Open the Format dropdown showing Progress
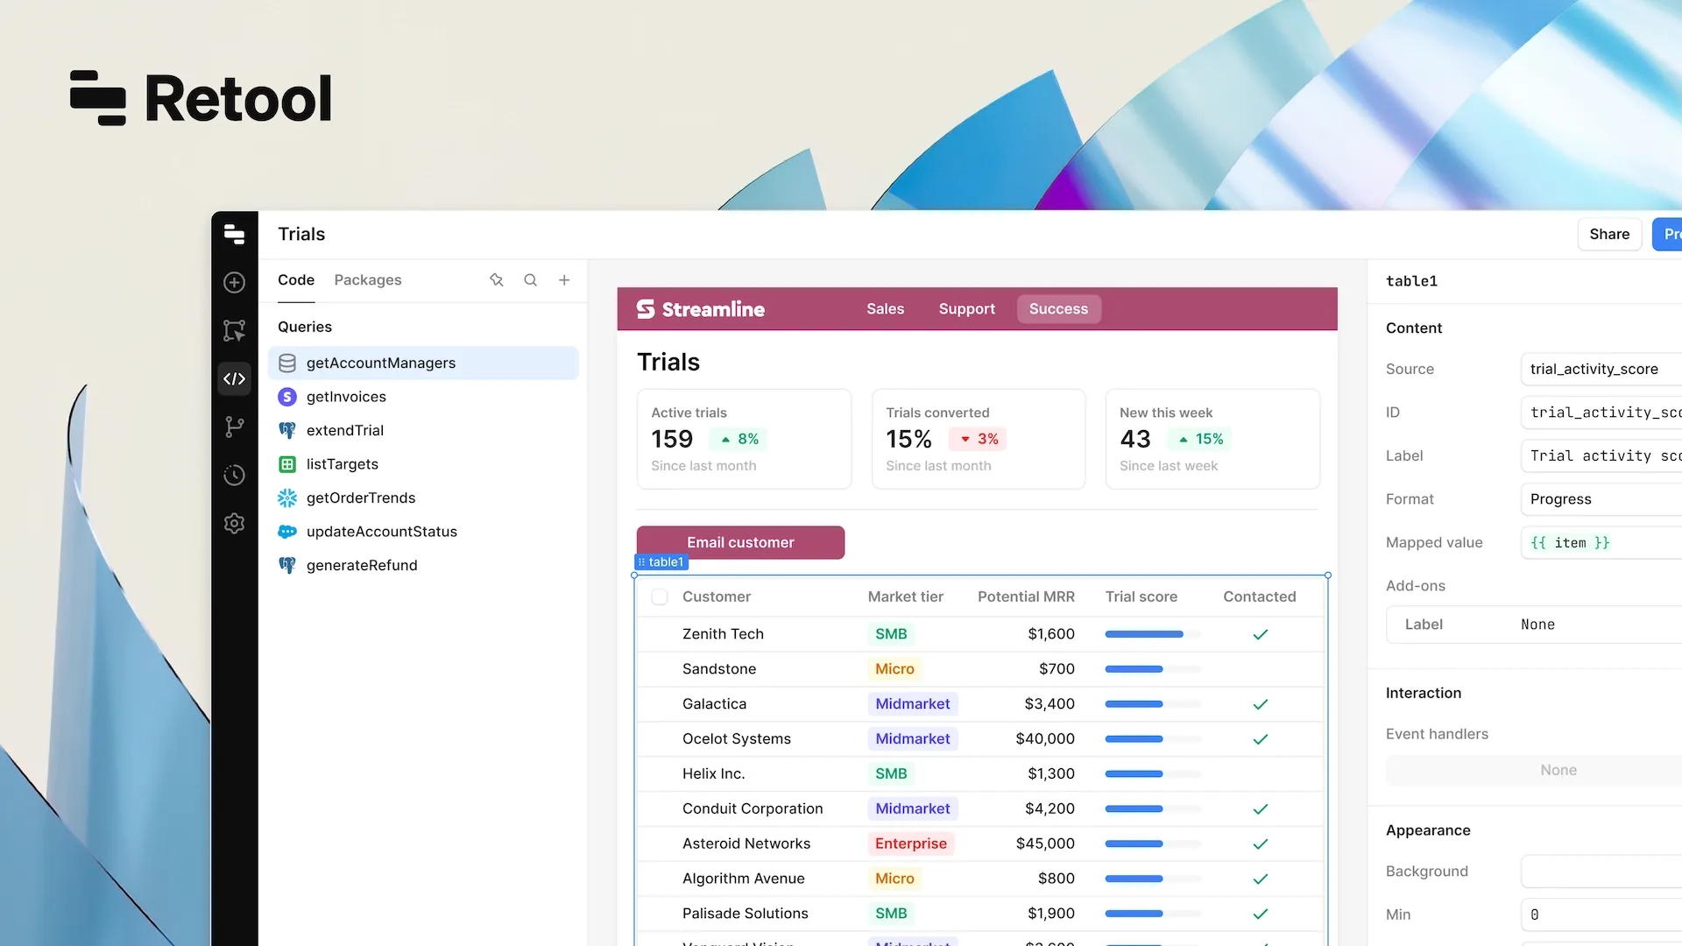The height and width of the screenshot is (946, 1682). [1600, 499]
